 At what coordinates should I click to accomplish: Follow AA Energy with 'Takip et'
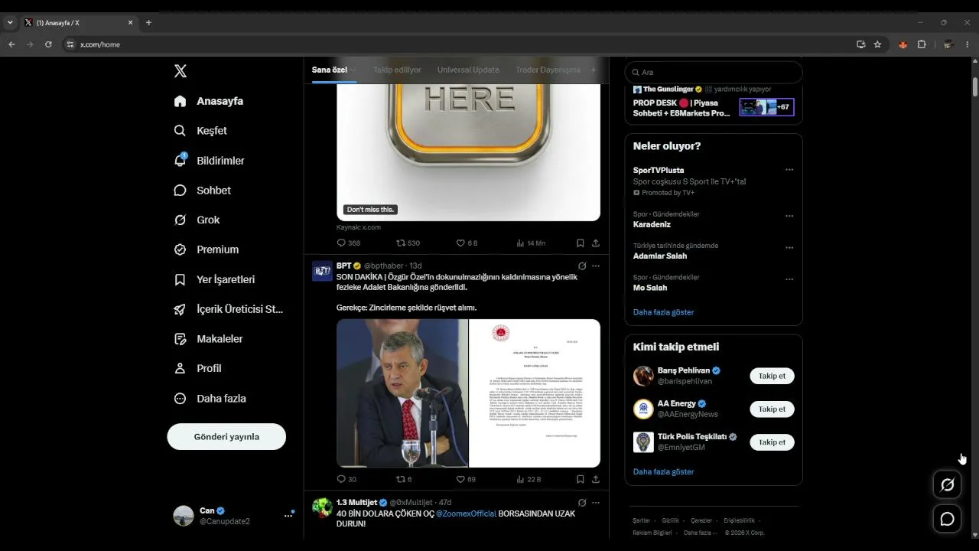click(772, 409)
